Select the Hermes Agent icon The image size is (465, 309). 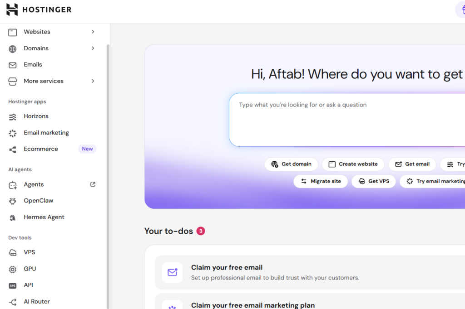pyautogui.click(x=12, y=217)
